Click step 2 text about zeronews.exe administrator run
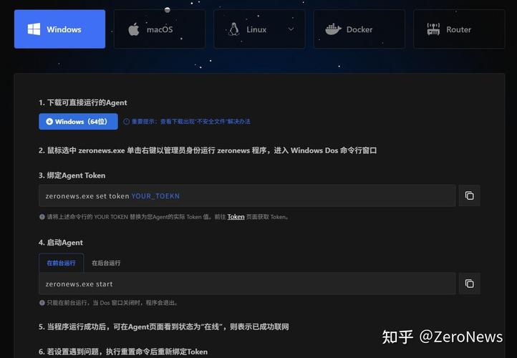The width and height of the screenshot is (517, 358). pyautogui.click(x=208, y=150)
